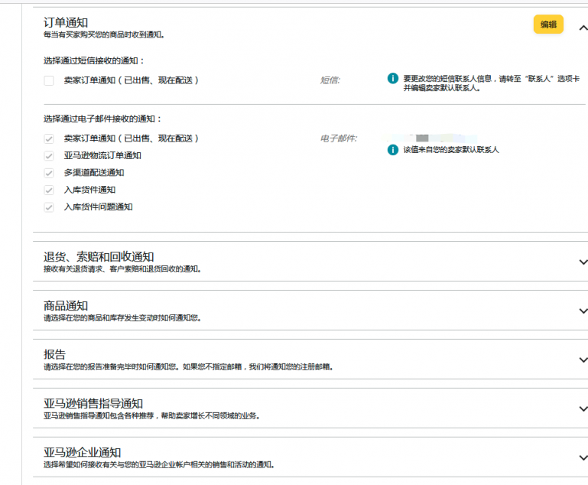Toggle the 入库货件通知 checkbox
Image resolution: width=588 pixels, height=485 pixels.
(49, 190)
